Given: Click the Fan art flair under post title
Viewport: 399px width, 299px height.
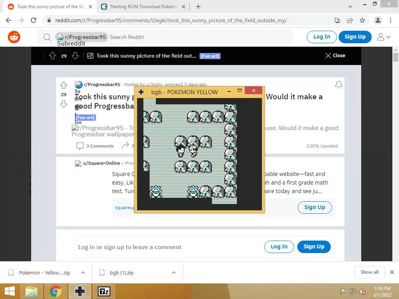Looking at the screenshot, I should [85, 118].
